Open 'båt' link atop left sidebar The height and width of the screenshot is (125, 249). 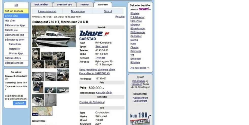[16, 5]
